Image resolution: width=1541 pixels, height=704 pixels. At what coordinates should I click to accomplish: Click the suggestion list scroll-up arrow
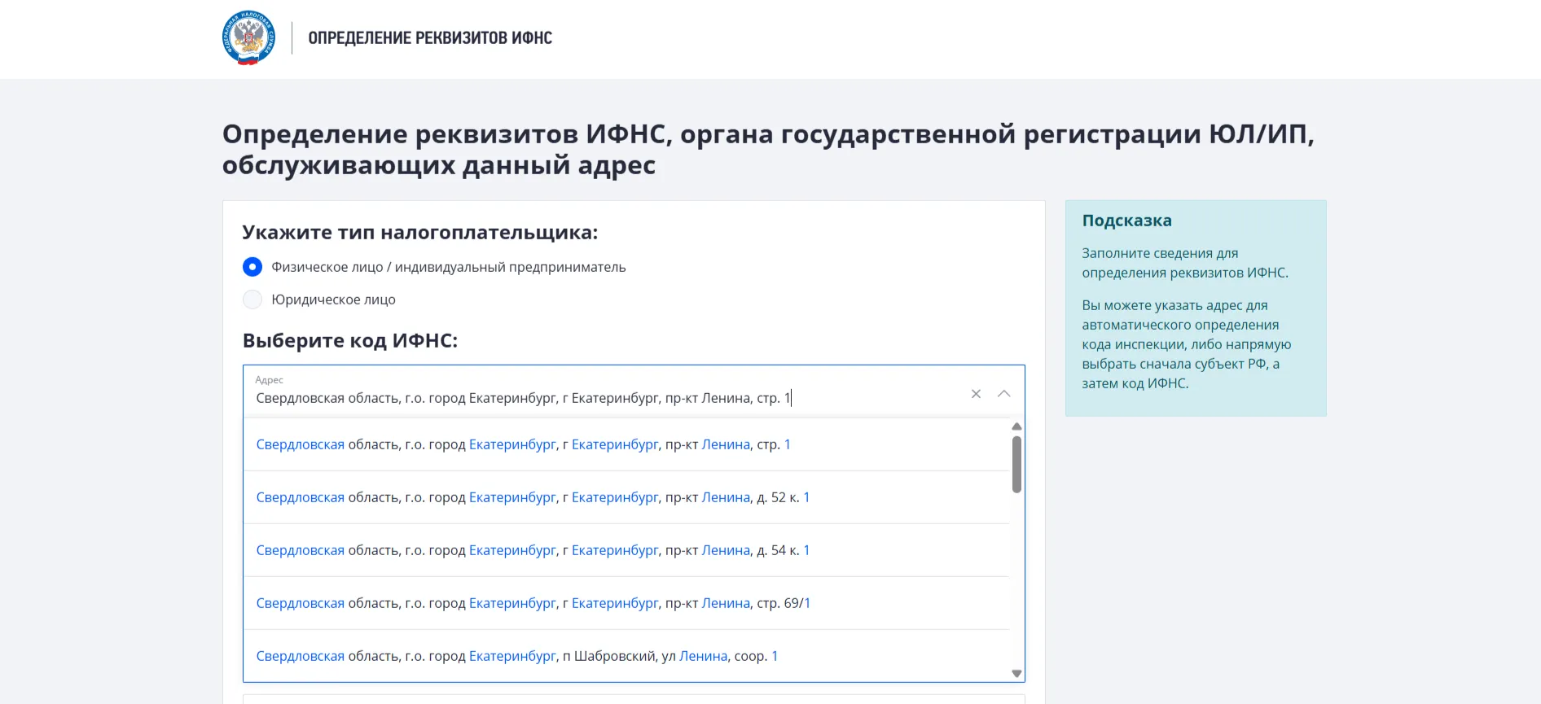pos(1016,426)
